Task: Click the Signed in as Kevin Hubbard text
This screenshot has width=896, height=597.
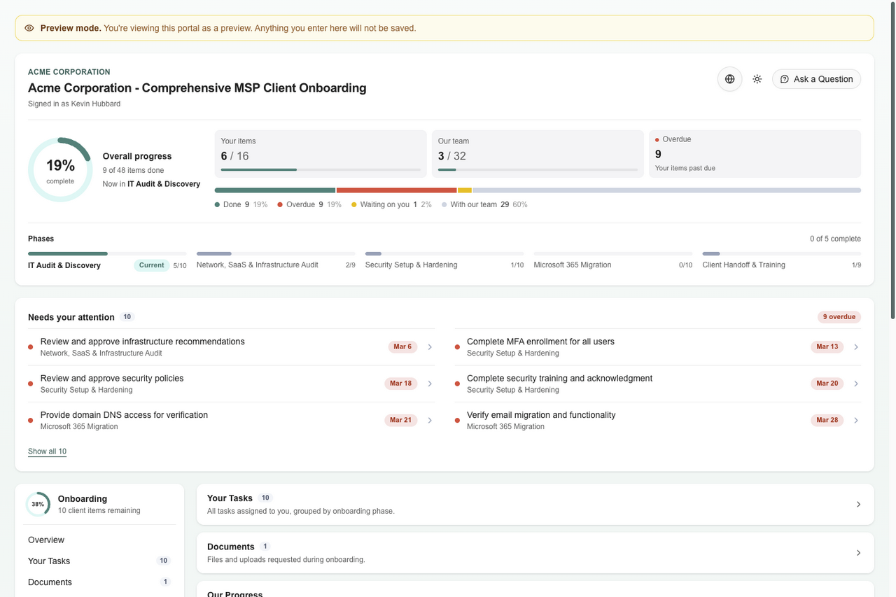Action: click(x=74, y=104)
